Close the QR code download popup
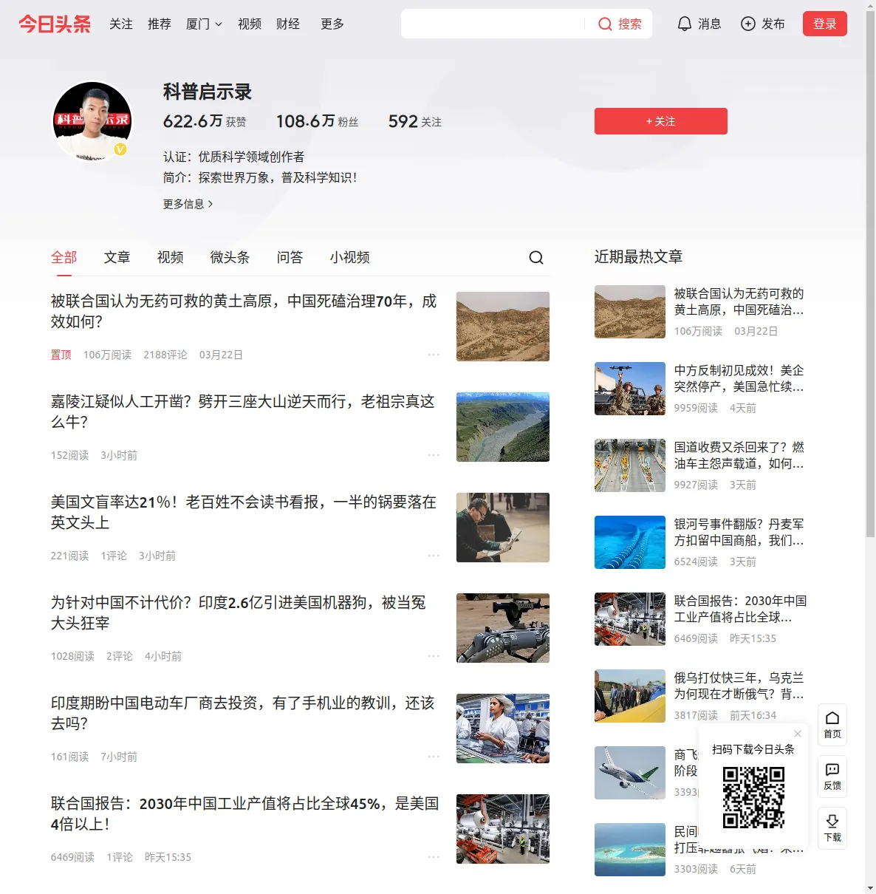The image size is (876, 894). click(798, 734)
